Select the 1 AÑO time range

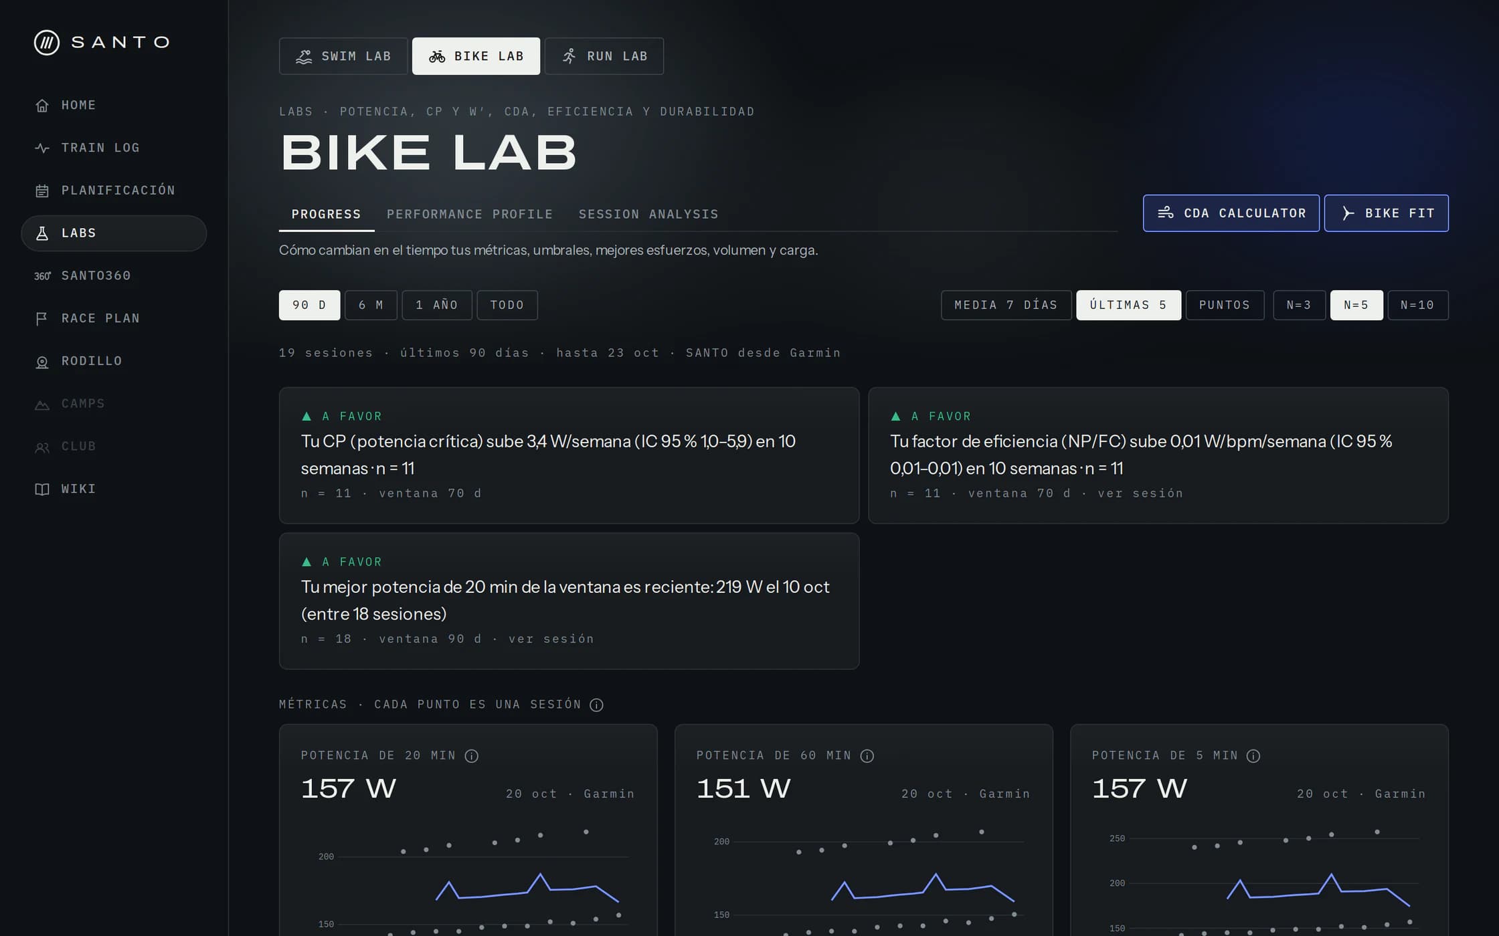(x=437, y=305)
